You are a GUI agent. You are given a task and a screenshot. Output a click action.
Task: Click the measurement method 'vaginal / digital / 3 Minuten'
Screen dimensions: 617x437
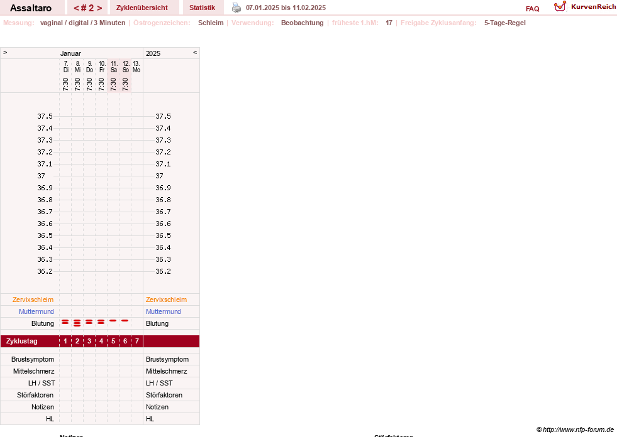click(82, 23)
